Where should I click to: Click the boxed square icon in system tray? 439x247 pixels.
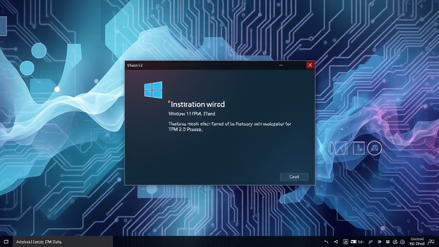pyautogui.click(x=345, y=242)
